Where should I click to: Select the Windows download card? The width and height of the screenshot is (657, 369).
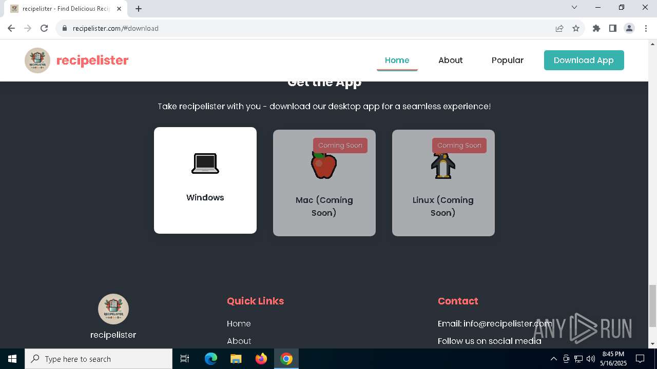pyautogui.click(x=205, y=180)
